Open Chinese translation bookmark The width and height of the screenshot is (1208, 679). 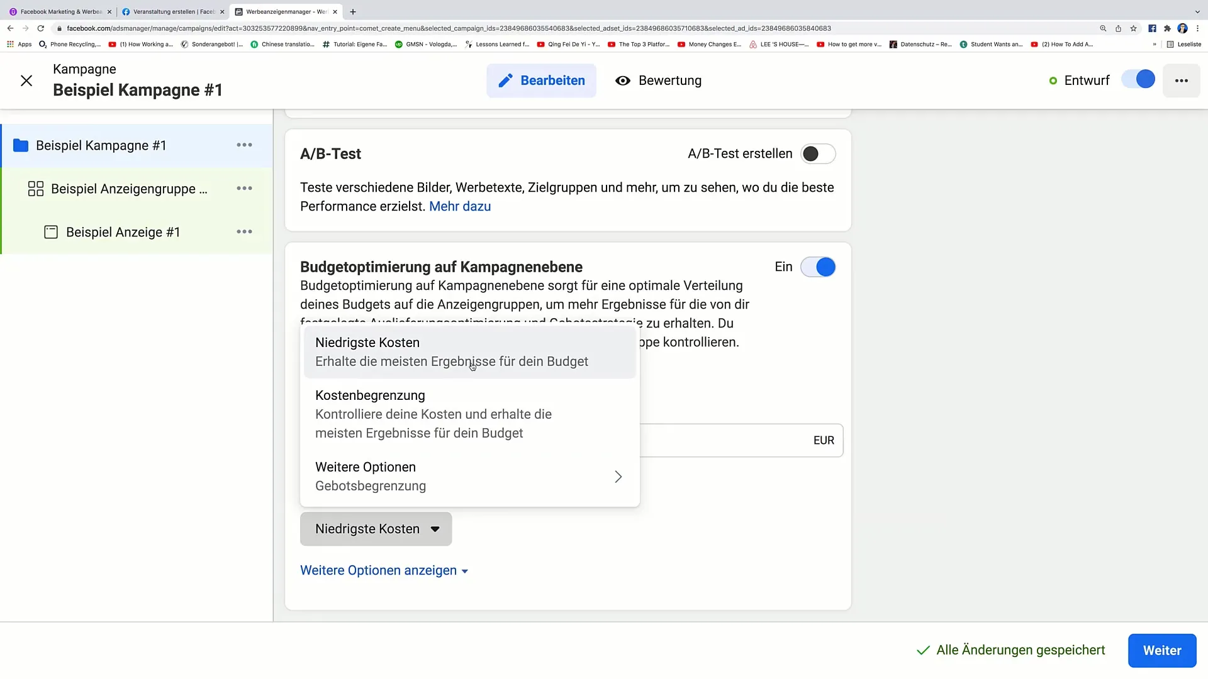(x=282, y=44)
